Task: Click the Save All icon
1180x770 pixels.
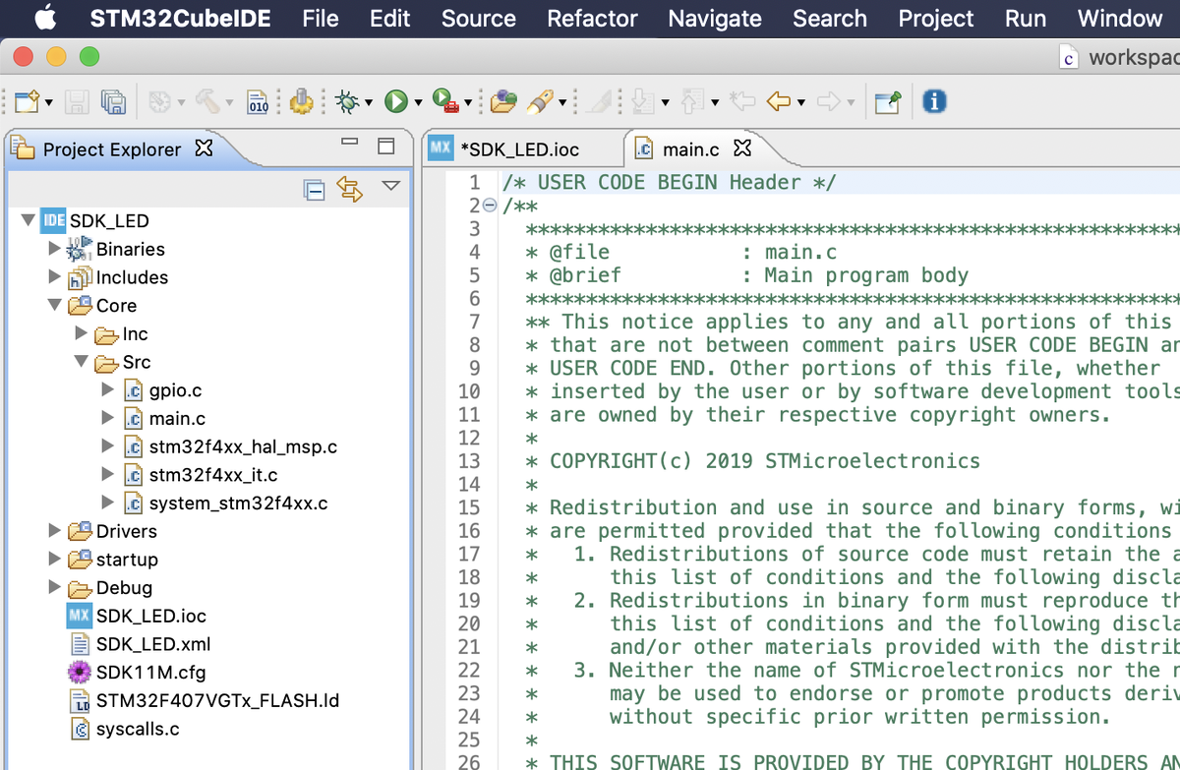Action: click(113, 101)
